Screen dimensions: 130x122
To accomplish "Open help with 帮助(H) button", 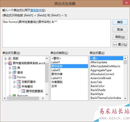I will [120, 37].
